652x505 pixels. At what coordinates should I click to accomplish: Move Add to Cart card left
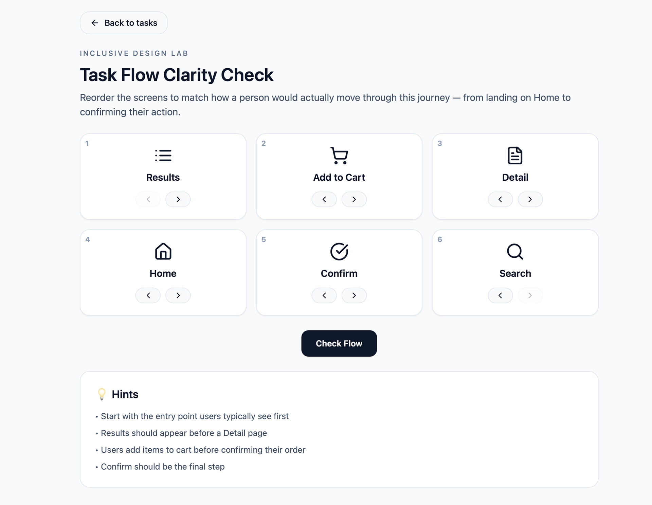pyautogui.click(x=324, y=199)
